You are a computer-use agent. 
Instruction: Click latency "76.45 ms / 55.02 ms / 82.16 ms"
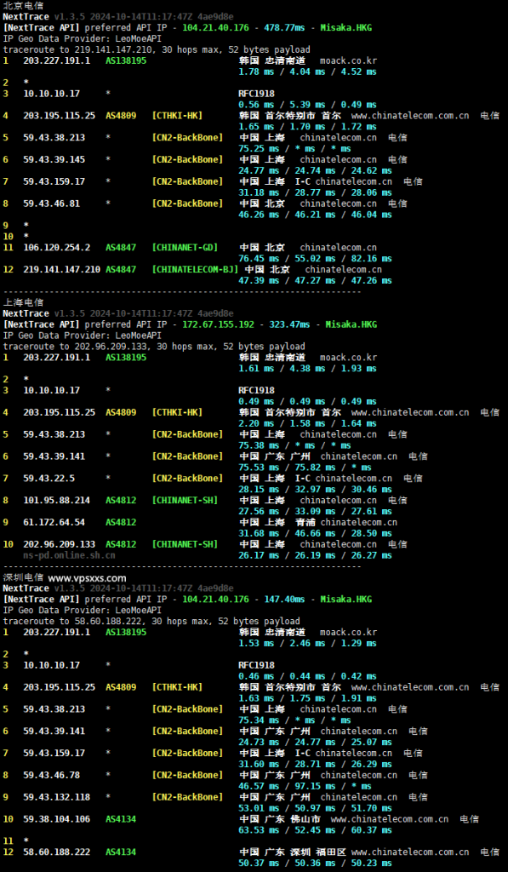coord(315,259)
